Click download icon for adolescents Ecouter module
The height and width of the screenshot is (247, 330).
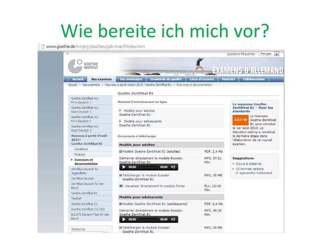[121, 227]
